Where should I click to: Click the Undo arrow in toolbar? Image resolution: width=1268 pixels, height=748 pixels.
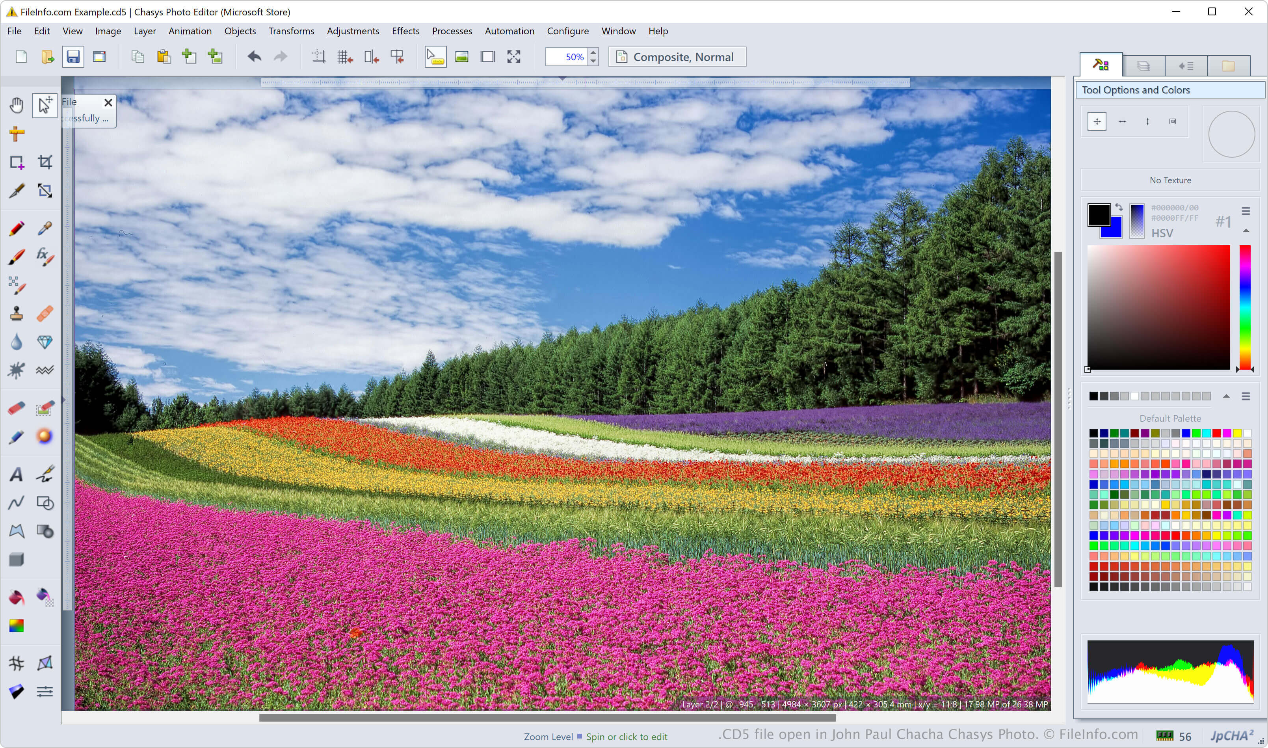coord(255,57)
